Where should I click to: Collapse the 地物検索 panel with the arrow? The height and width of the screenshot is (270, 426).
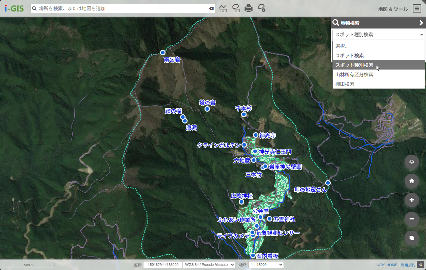pos(421,23)
